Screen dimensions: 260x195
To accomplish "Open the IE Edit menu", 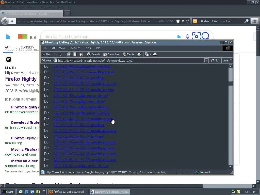I will coord(53,48).
